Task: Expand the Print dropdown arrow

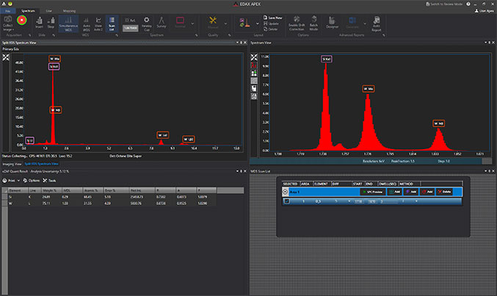Action: [x=18, y=181]
